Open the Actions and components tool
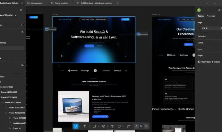This screenshot has width=222, height=132. click(x=128, y=126)
